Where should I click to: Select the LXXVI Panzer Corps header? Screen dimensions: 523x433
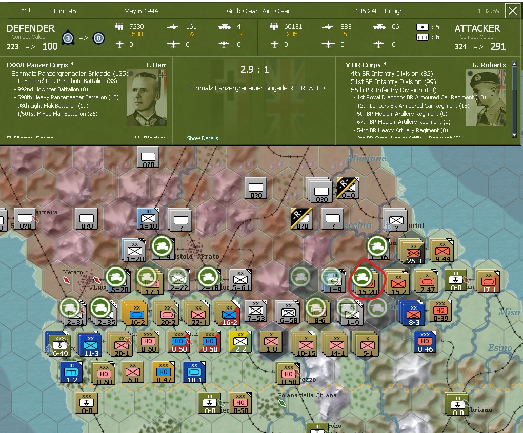40,65
